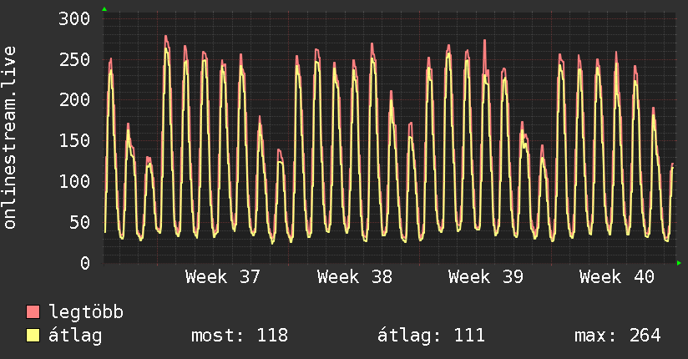Screen dimensions: 688x359
Task: Click the max: 264 statistic
Action: [x=617, y=336]
